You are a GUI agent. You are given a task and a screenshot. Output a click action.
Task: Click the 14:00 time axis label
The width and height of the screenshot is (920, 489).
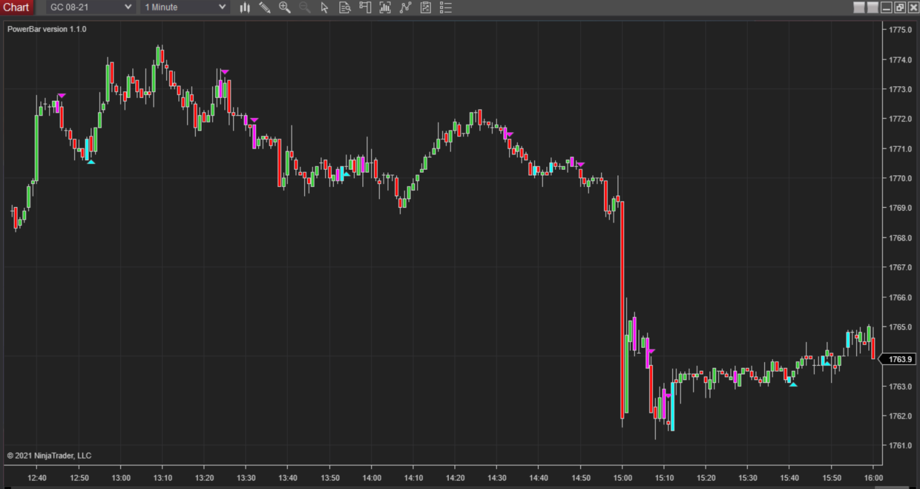point(372,478)
